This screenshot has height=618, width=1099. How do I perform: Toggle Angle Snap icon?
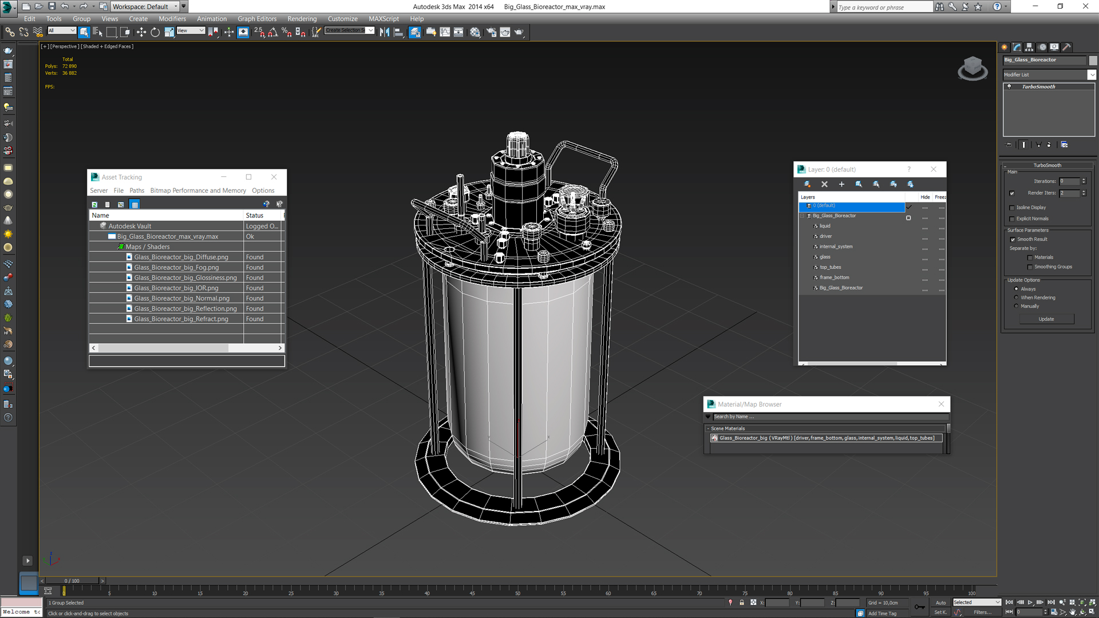click(273, 33)
